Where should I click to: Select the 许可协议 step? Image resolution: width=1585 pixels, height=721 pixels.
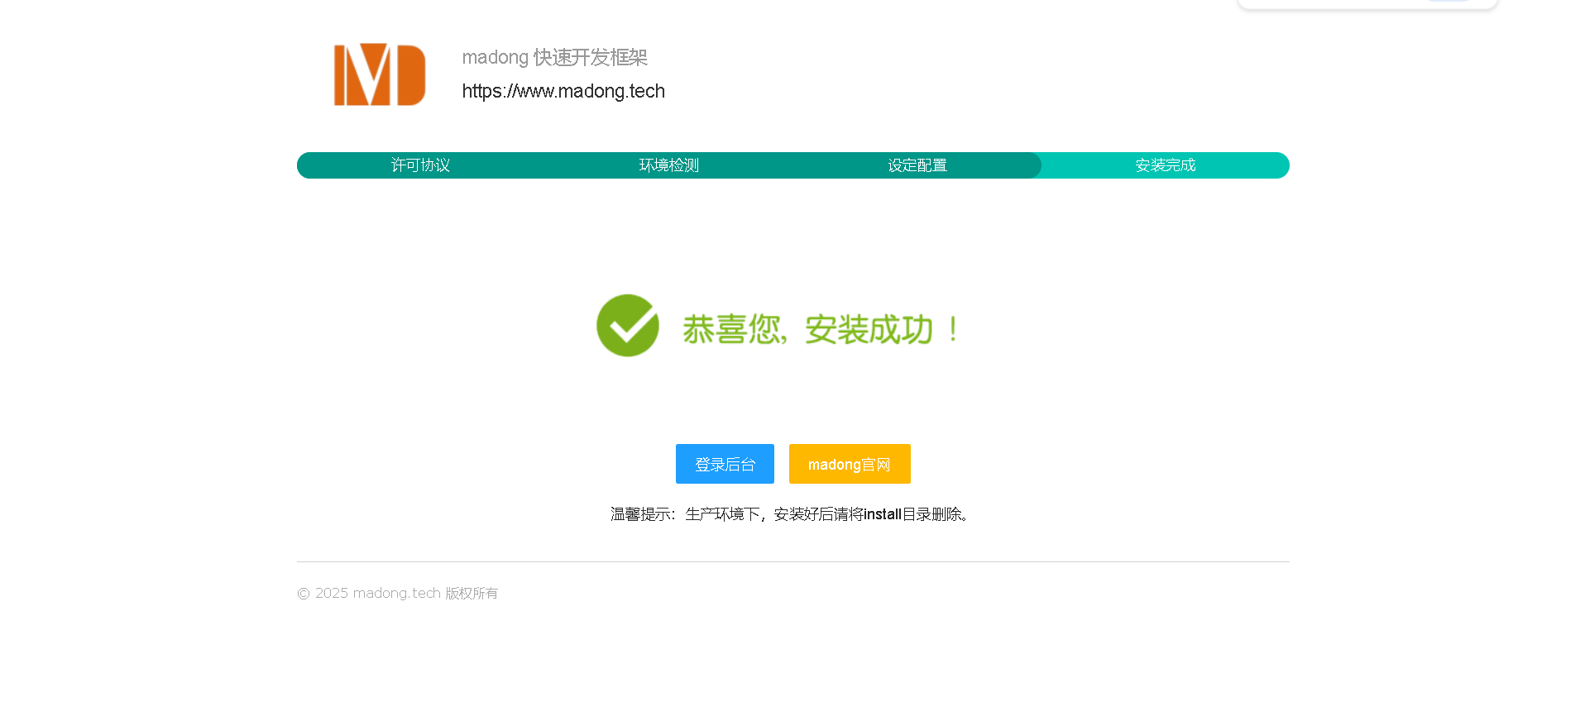(420, 165)
